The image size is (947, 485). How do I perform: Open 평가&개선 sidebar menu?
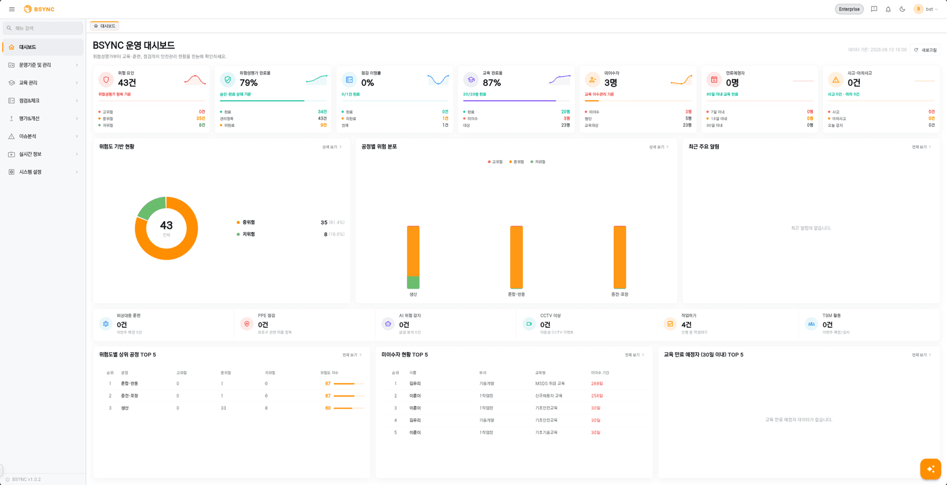(43, 119)
